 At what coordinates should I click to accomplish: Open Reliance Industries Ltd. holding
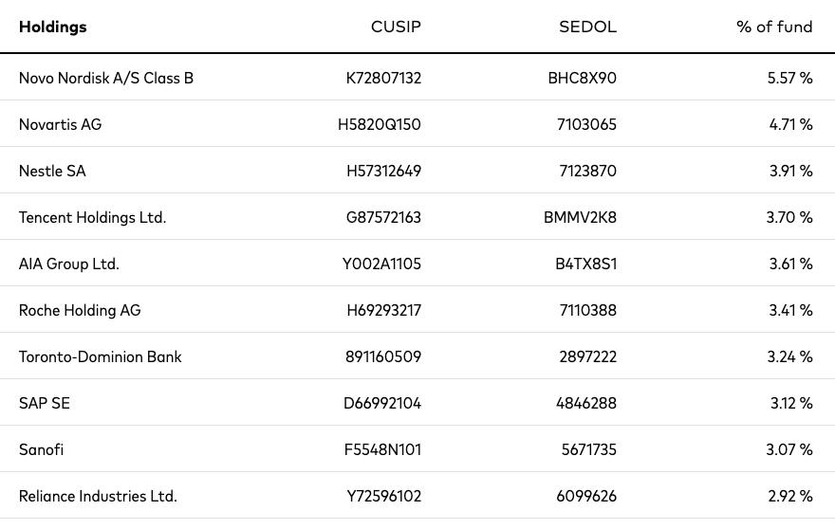tap(98, 496)
